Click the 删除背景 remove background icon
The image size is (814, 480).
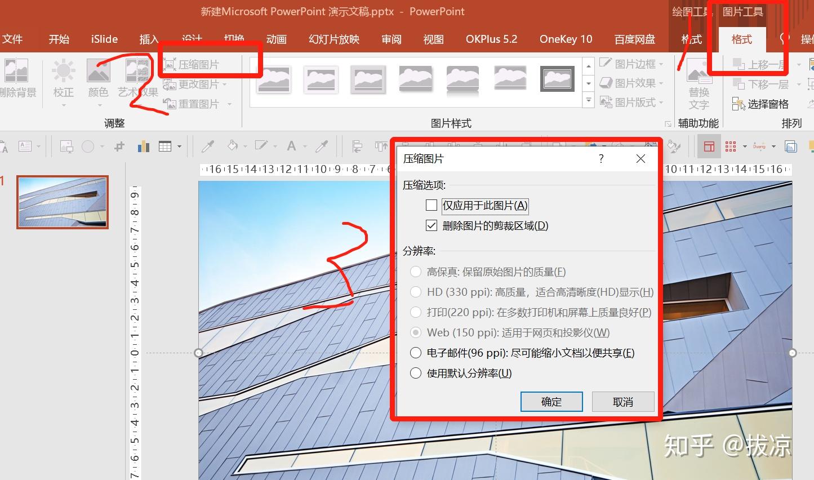(16, 78)
